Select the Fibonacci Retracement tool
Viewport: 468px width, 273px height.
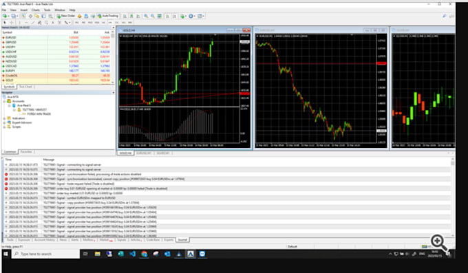(x=46, y=23)
